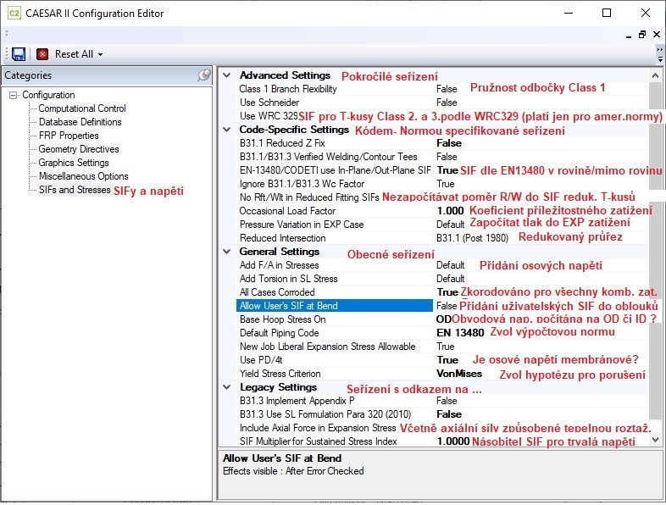The height and width of the screenshot is (505, 666).
Task: Select Database Definitions category
Action: tap(80, 122)
